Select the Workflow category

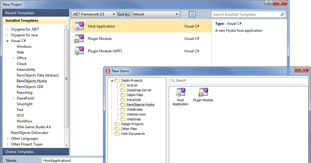click(x=24, y=121)
